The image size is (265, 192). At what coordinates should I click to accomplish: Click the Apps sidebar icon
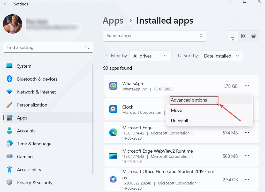[10, 117]
